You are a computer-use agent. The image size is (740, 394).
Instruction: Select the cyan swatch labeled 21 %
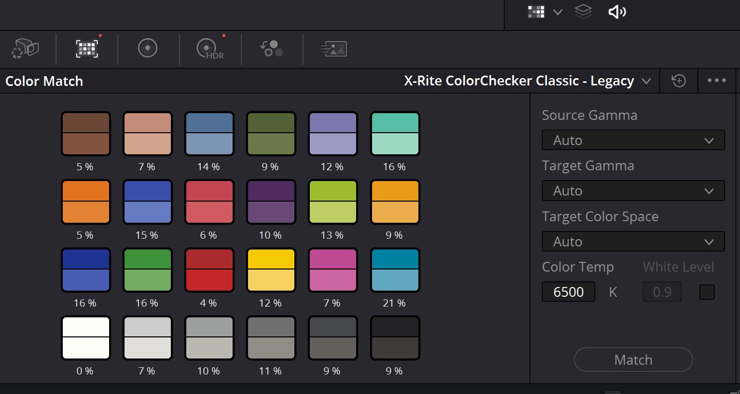[x=395, y=270]
